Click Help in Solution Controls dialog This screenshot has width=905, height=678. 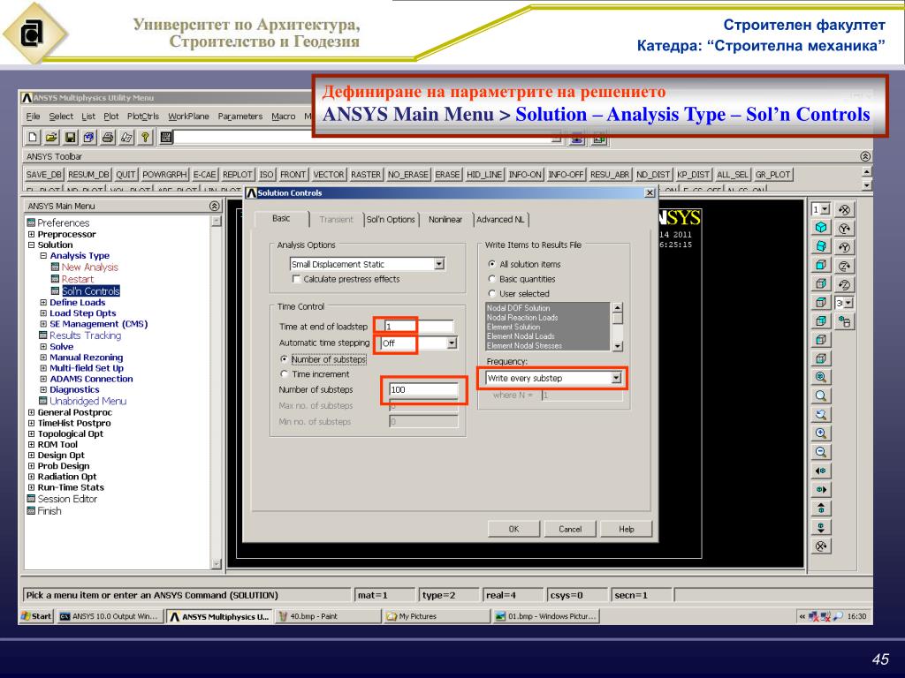pos(627,529)
